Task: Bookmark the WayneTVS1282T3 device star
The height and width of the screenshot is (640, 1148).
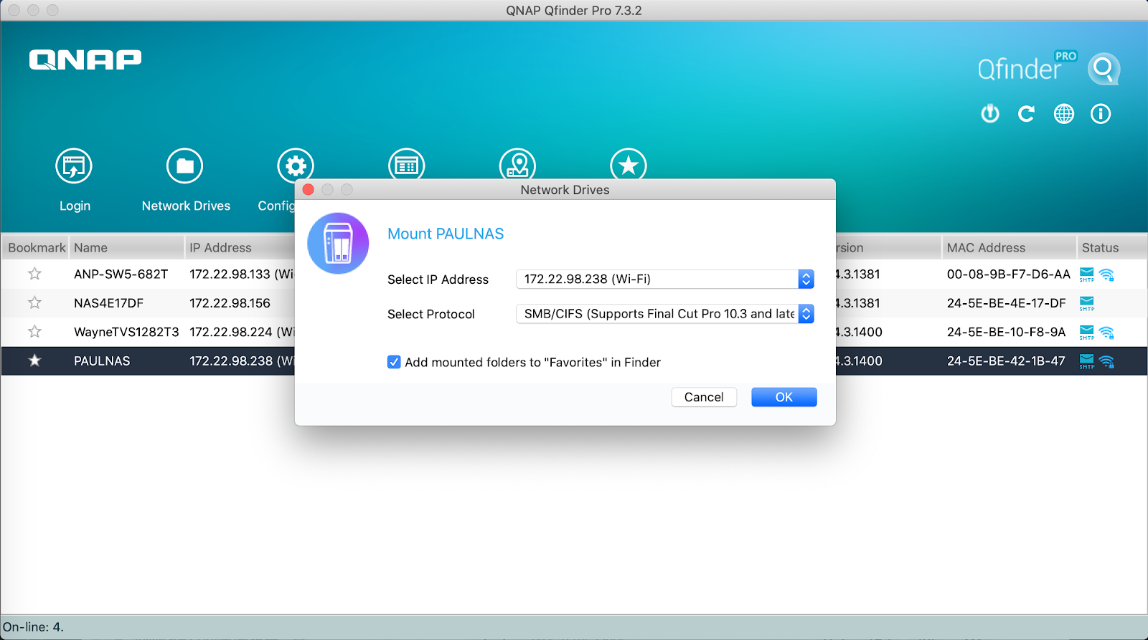Action: click(34, 331)
